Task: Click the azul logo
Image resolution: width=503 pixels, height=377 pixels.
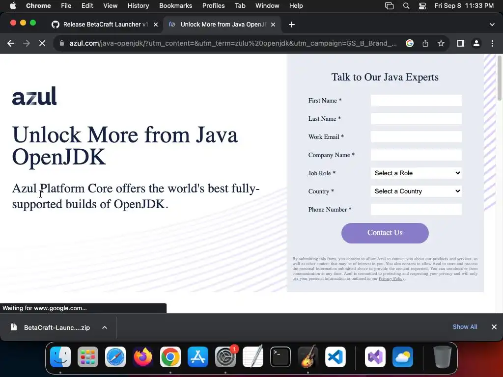Action: pyautogui.click(x=34, y=96)
